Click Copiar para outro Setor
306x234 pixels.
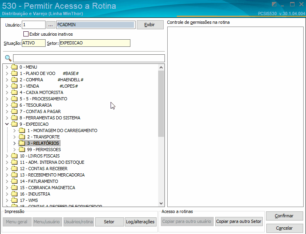coord(239,221)
